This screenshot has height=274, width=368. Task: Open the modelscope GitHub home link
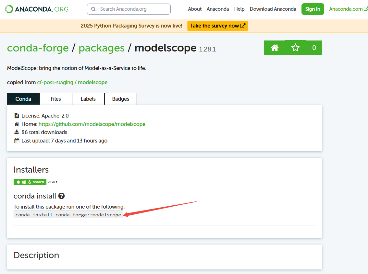92,124
